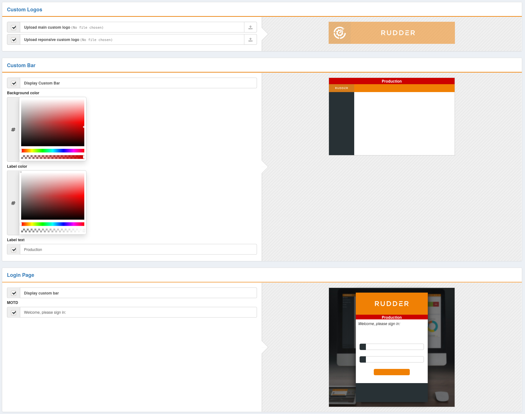Click the password icon in login preview
This screenshot has height=414, width=525.
pyautogui.click(x=362, y=359)
